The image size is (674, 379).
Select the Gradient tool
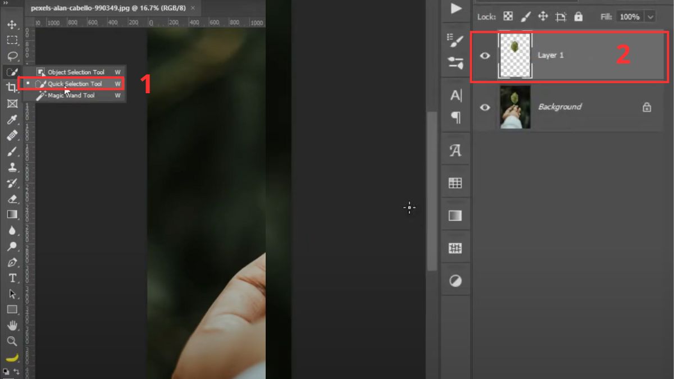click(x=12, y=214)
